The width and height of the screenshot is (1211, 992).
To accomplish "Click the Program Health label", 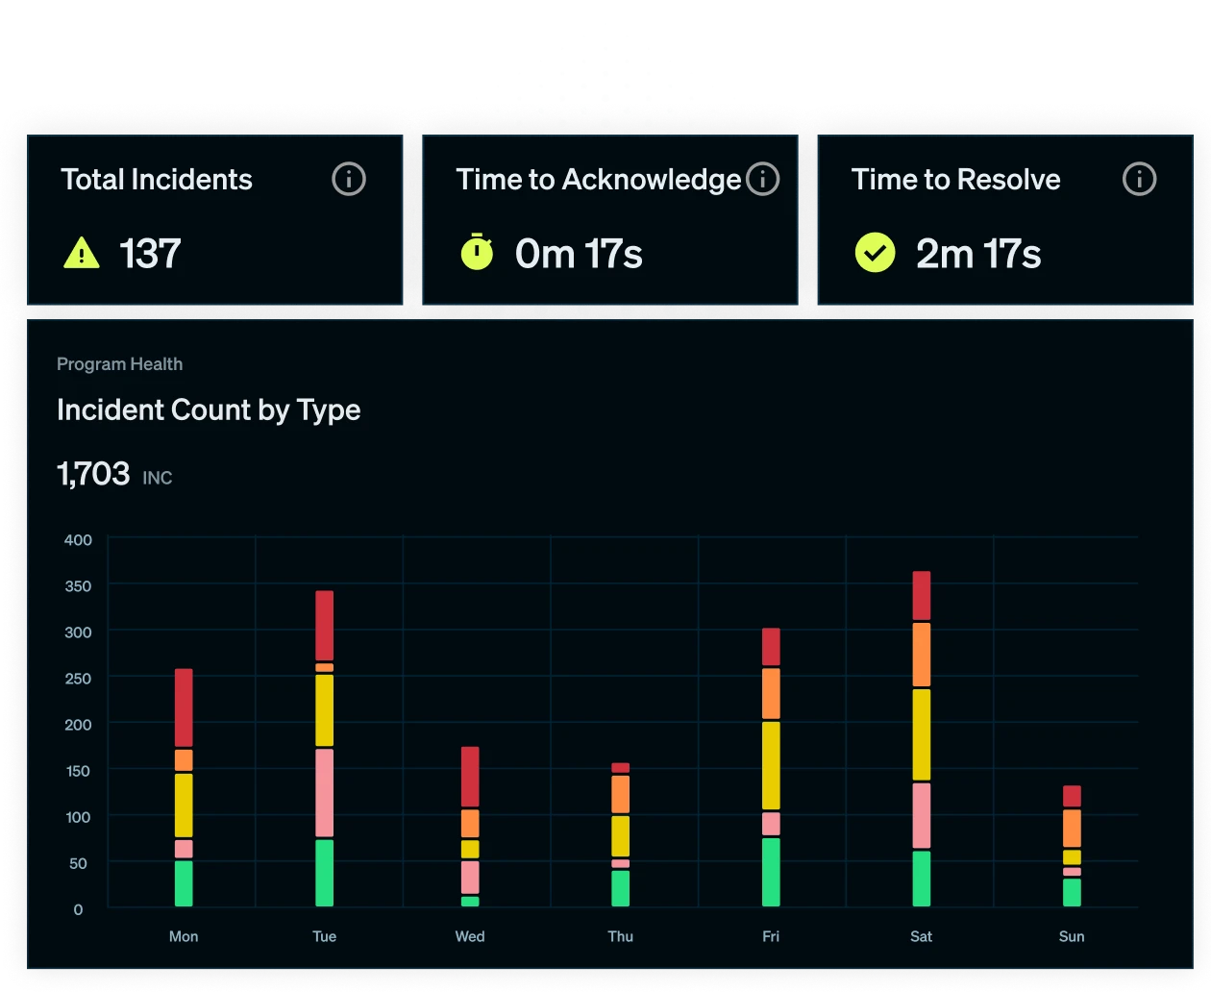I will 119,364.
